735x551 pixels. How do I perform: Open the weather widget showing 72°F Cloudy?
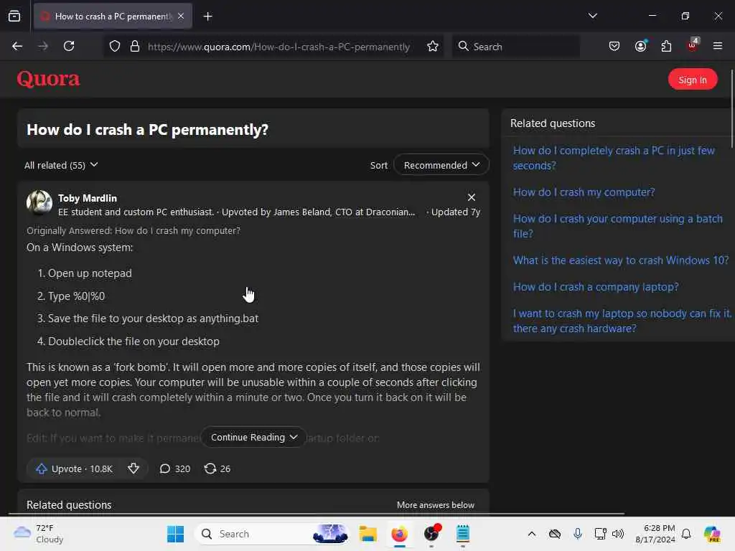point(39,534)
